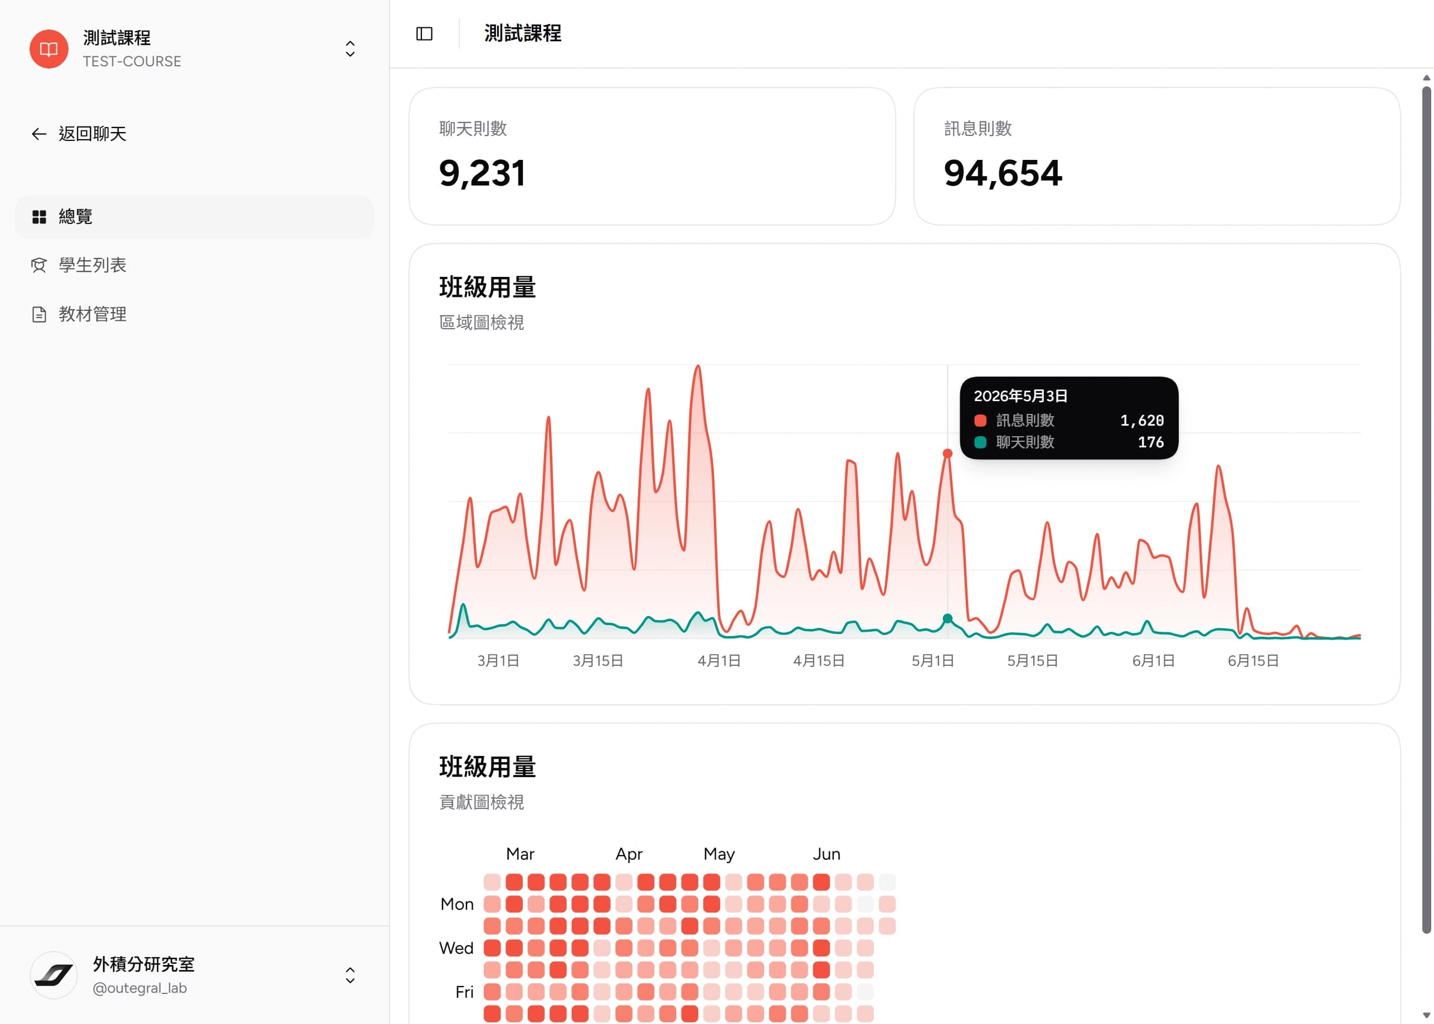
Task: Open the 學生列表 menu item
Action: [194, 265]
